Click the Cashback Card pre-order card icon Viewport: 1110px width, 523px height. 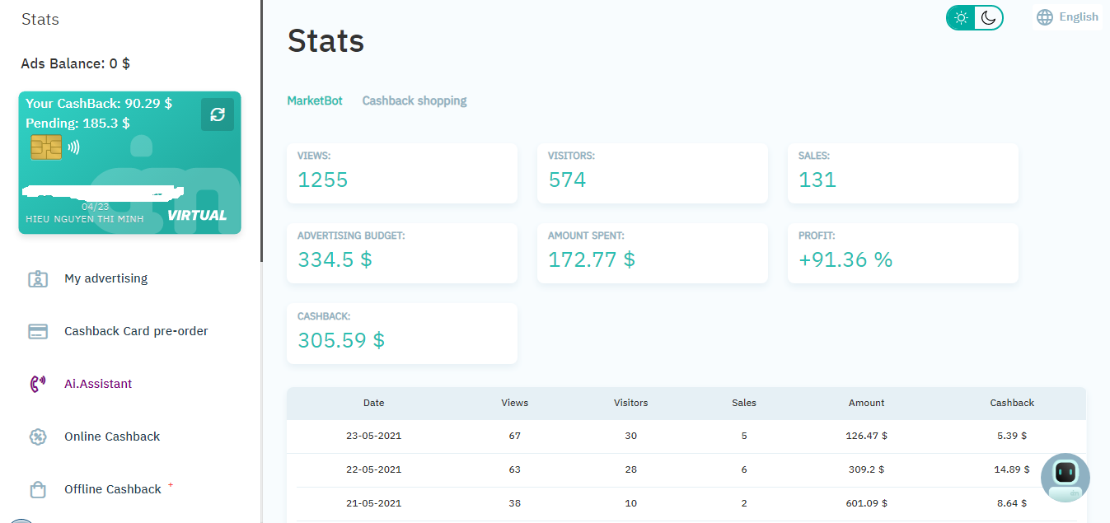(38, 331)
